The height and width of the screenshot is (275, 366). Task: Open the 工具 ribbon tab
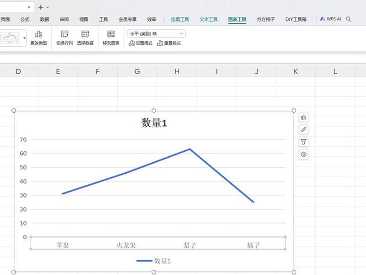click(x=103, y=19)
